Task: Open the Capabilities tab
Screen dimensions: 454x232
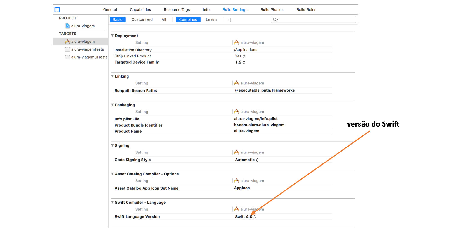Action: (140, 10)
